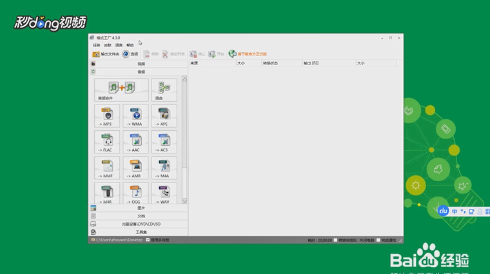Screen dimensions: 490x274
Task: Open the 输出文件夹 output folder
Action: (106, 54)
